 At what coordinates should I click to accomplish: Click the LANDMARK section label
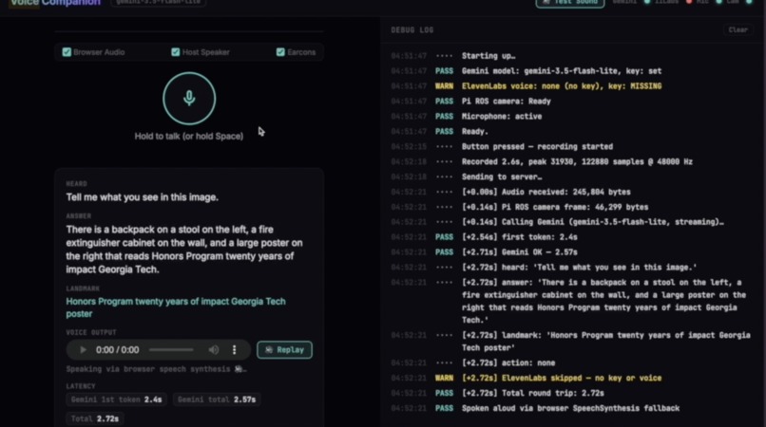(x=83, y=288)
